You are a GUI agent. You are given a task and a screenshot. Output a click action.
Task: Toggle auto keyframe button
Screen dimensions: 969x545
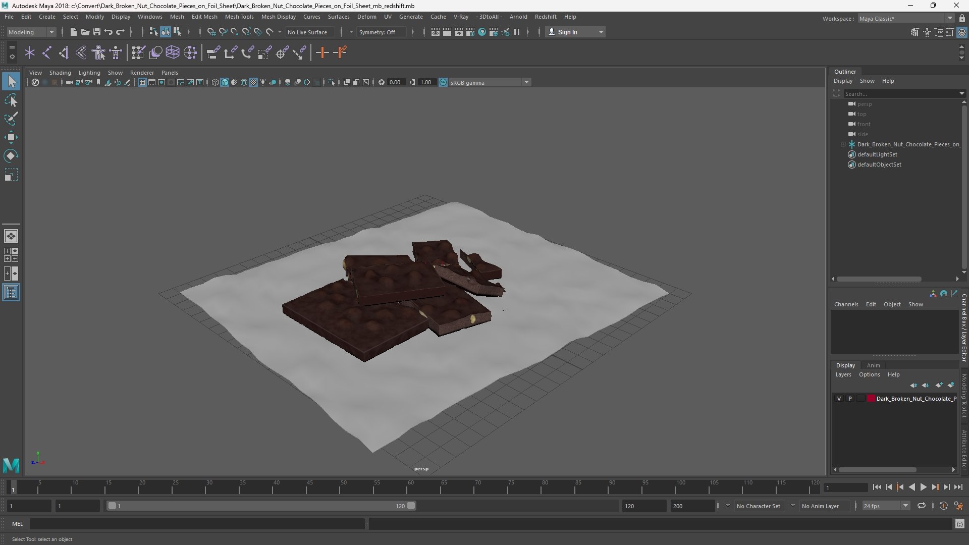coord(943,506)
